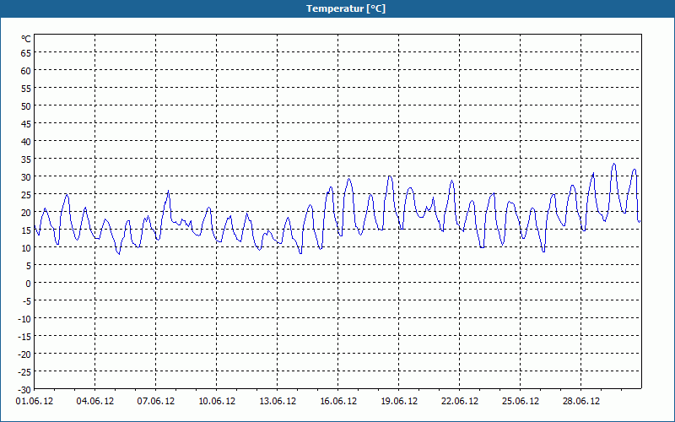
Task: Select the 01.06.12 date axis label
Action: (x=35, y=402)
